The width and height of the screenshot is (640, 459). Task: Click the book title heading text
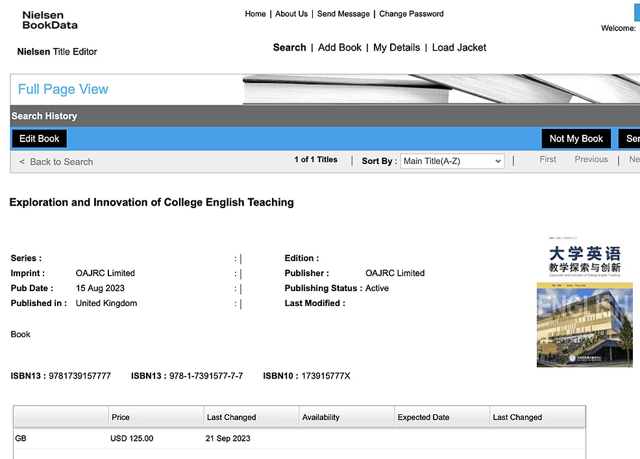pos(151,203)
